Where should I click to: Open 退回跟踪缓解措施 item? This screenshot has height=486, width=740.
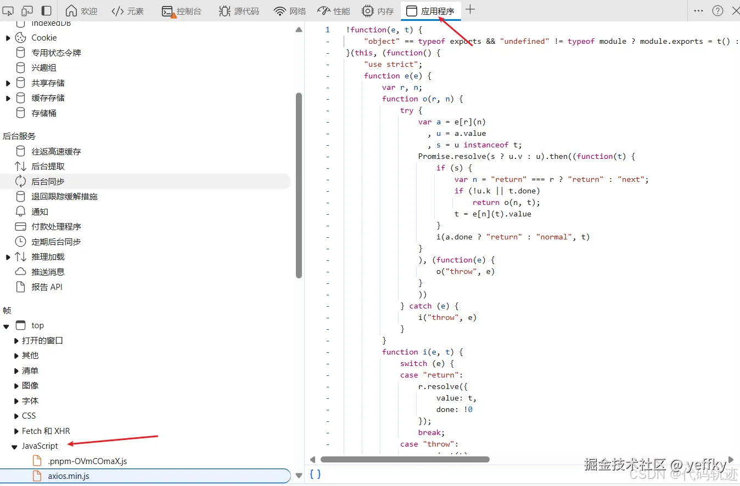point(64,196)
